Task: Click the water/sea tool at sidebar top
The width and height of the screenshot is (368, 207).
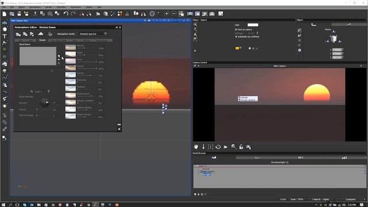Action: (x=5, y=22)
